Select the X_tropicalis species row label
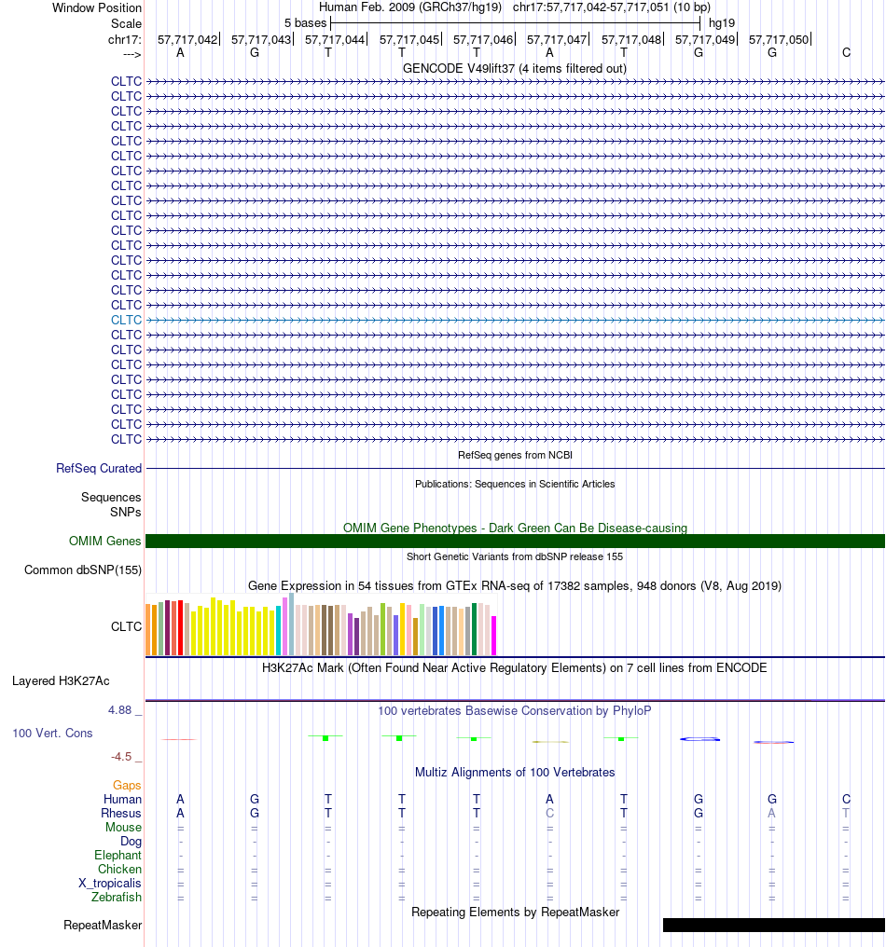 coord(110,883)
